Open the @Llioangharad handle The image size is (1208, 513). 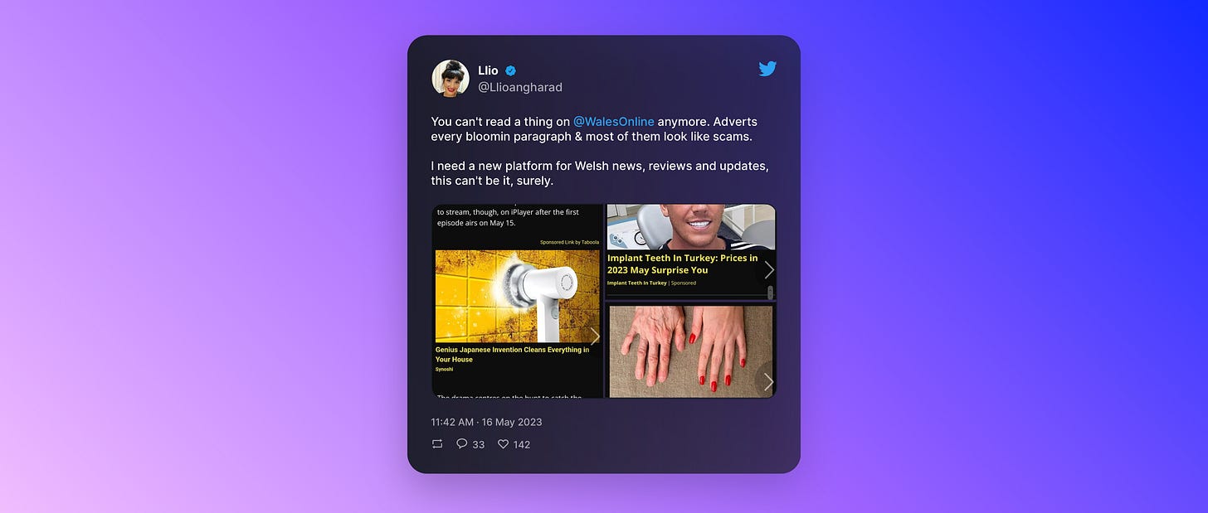[x=520, y=87]
